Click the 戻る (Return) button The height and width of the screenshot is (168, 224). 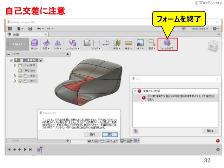(x=110, y=134)
